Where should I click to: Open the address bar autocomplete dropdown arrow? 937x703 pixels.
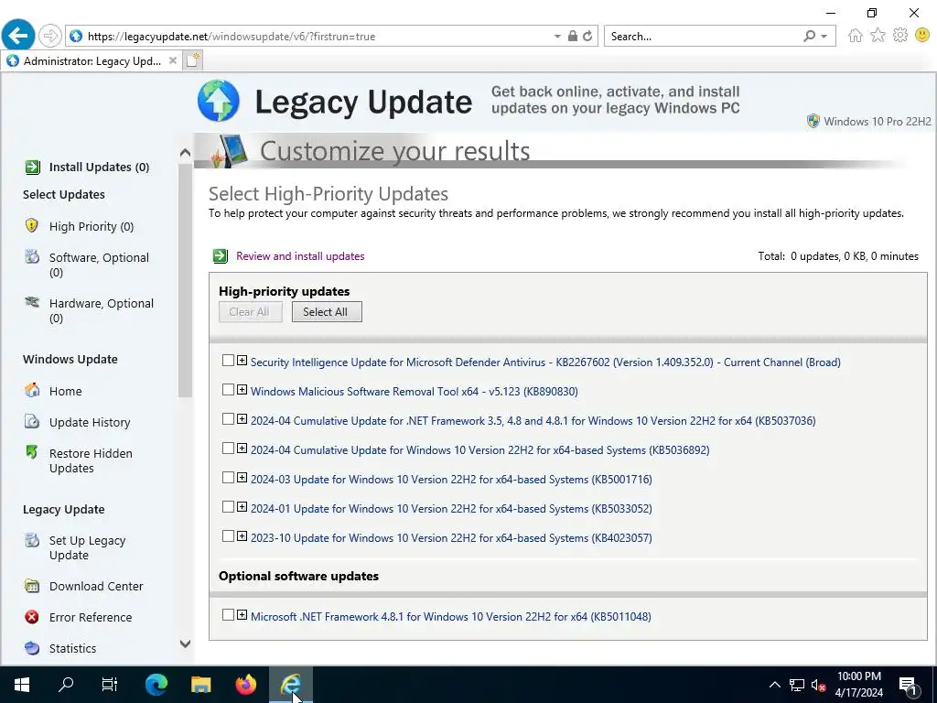pyautogui.click(x=557, y=37)
